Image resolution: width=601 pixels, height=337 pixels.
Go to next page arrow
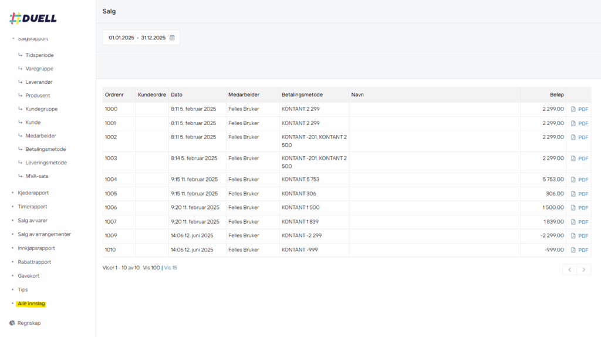tap(583, 269)
